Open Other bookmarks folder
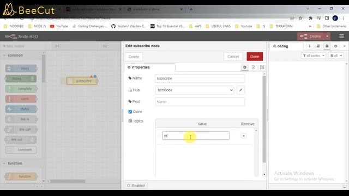This screenshot has height=196, width=349. [x=332, y=26]
